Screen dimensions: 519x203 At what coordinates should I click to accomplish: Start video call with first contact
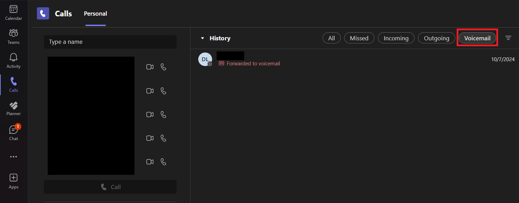pyautogui.click(x=150, y=67)
